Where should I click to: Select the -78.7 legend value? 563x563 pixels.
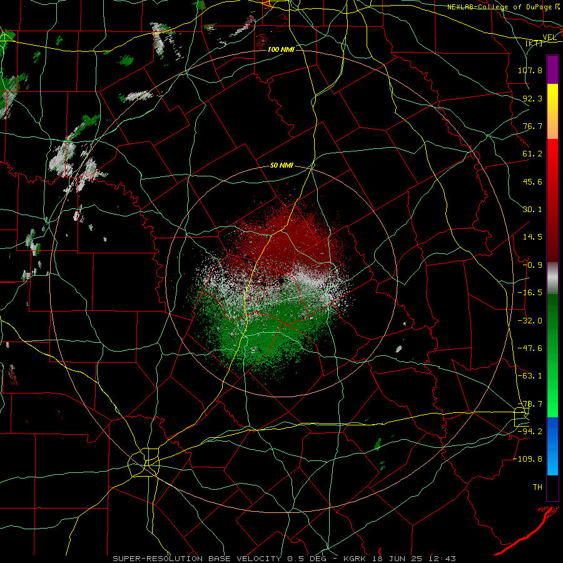click(530, 404)
